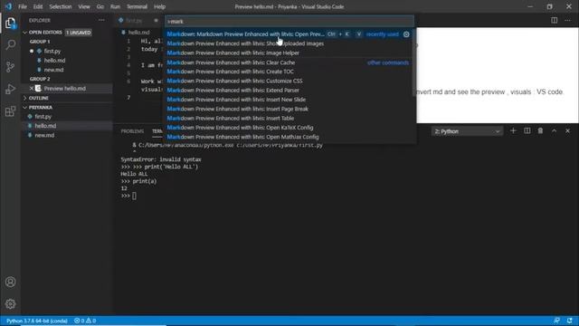
Task: Click the command palette input field
Action: (289, 22)
